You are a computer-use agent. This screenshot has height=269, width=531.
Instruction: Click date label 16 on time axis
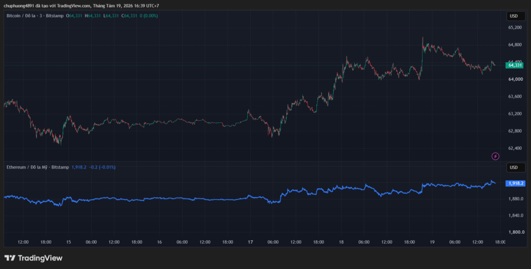(160, 242)
